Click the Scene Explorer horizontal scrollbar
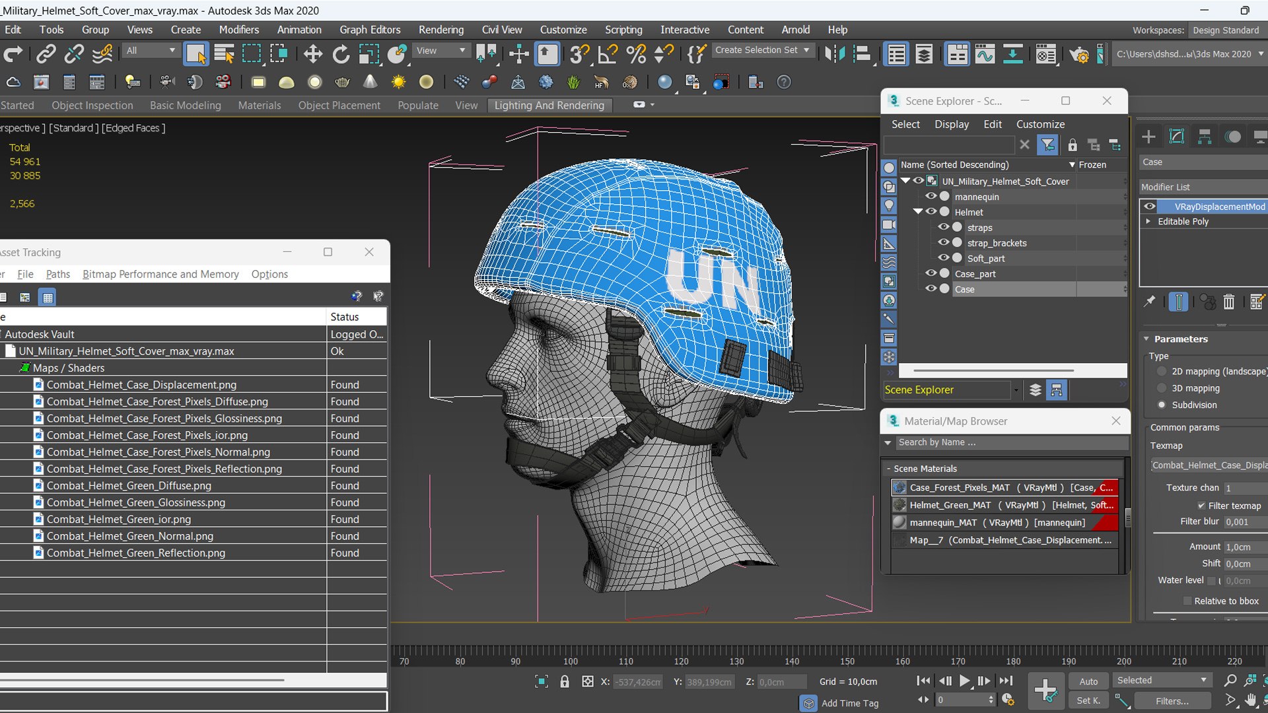The height and width of the screenshot is (713, 1268). [x=993, y=370]
